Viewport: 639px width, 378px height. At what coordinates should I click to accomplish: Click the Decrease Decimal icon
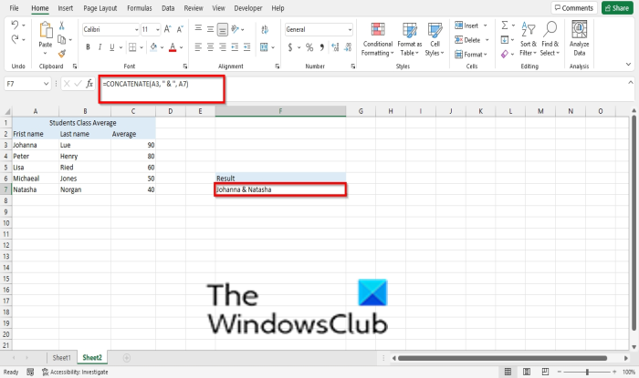348,47
